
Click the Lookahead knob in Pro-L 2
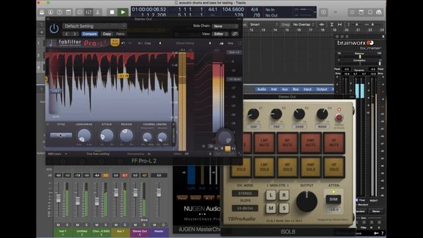tap(84, 136)
